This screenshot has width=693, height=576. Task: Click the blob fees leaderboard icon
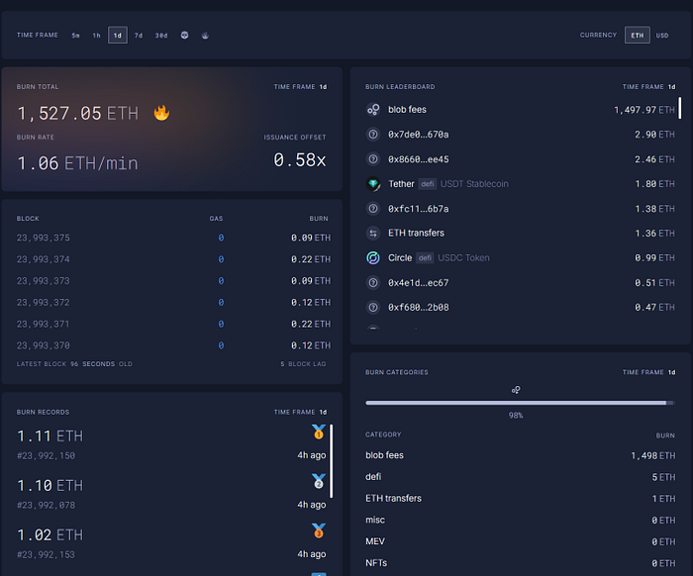click(373, 110)
